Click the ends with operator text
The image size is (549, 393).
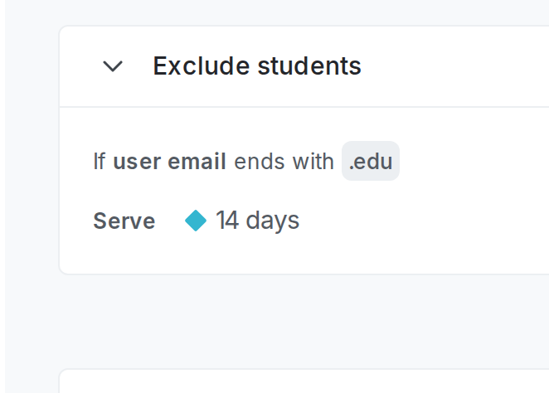point(284,162)
